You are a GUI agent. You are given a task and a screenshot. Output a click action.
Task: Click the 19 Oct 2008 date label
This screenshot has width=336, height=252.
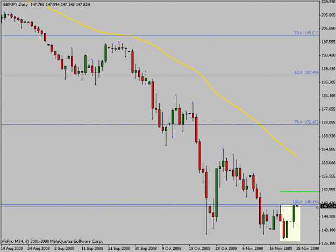click(x=199, y=248)
